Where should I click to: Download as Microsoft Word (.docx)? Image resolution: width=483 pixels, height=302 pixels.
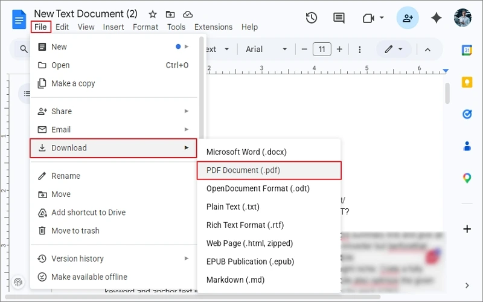point(269,152)
